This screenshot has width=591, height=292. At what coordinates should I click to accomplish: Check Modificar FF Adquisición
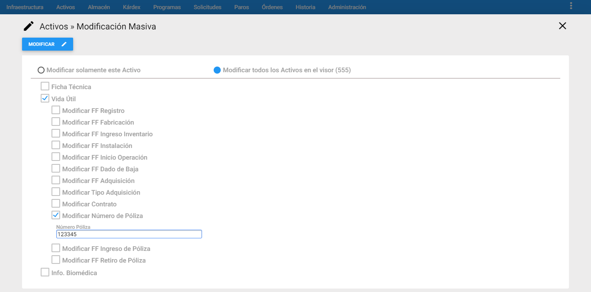[x=56, y=180]
